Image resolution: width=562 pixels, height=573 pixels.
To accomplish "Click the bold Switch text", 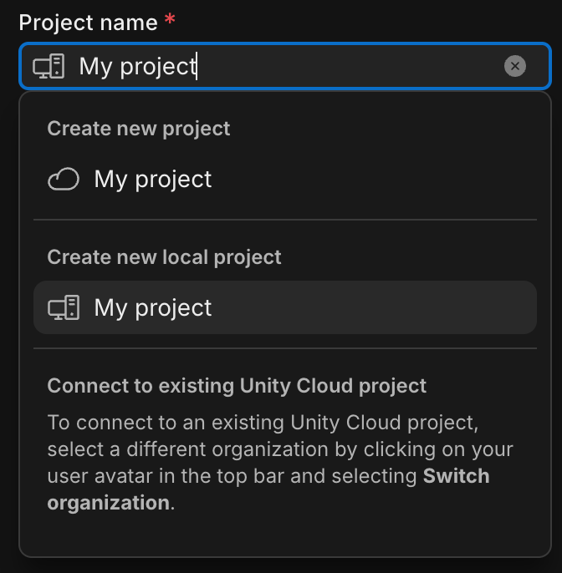I will [x=457, y=476].
